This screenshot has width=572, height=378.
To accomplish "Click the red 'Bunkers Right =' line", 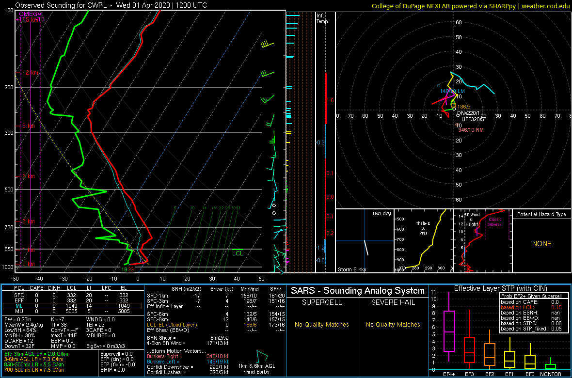I will pyautogui.click(x=165, y=356).
